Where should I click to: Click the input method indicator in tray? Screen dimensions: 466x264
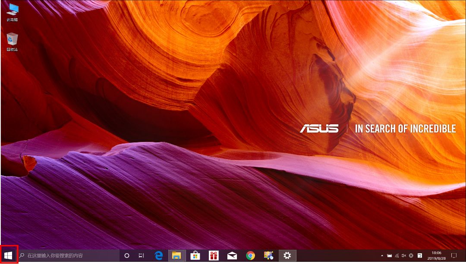click(x=420, y=256)
